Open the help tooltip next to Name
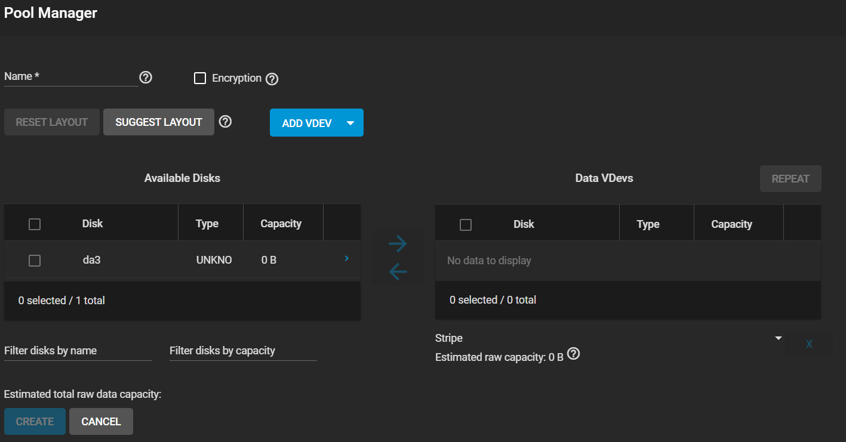The image size is (846, 442). coord(146,78)
